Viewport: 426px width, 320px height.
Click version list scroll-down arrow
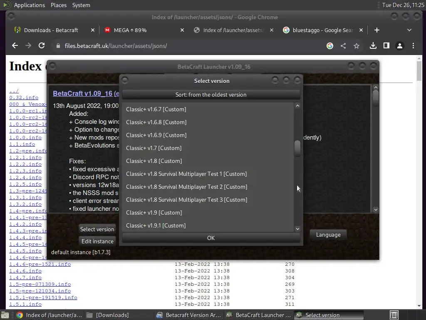tap(297, 229)
